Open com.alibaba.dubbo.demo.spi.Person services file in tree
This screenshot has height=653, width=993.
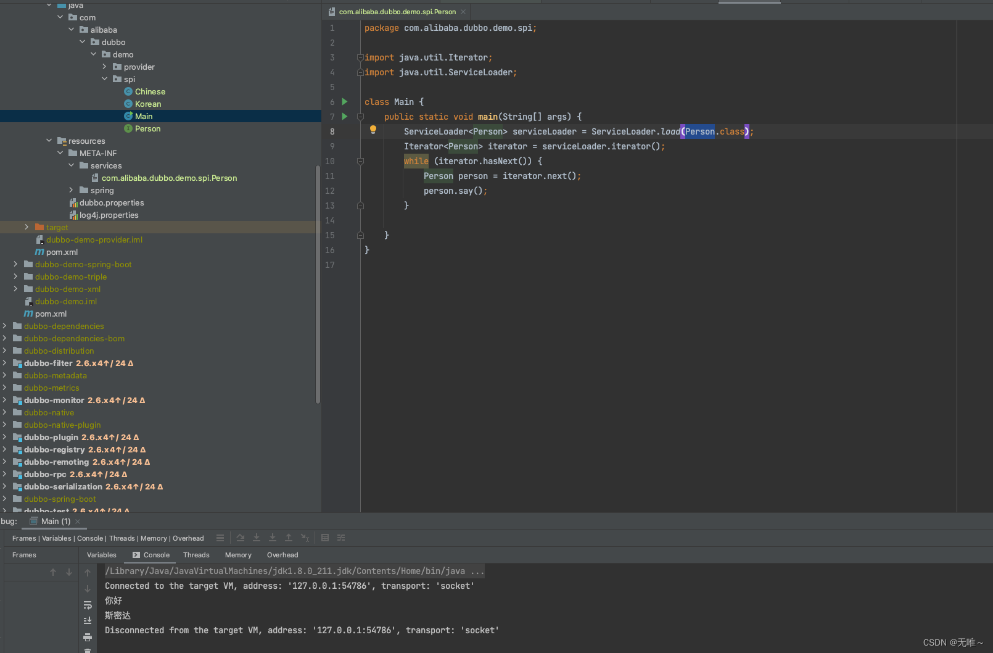(x=169, y=178)
